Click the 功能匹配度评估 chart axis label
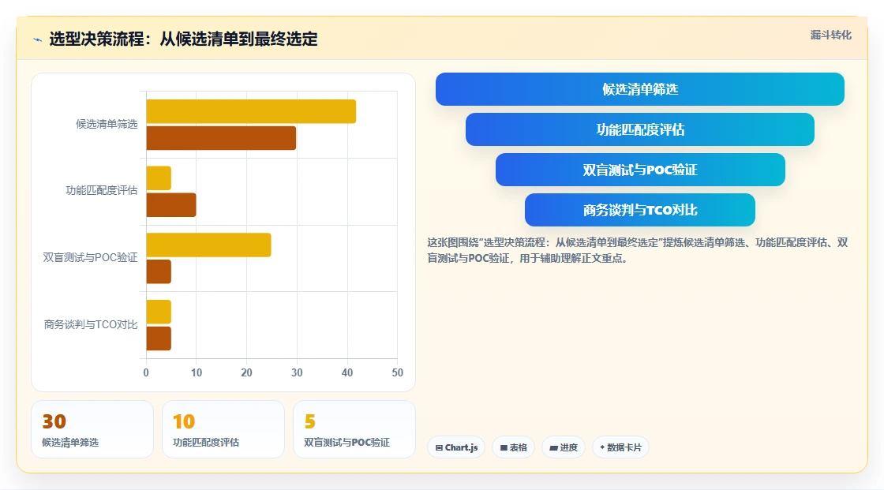 click(x=102, y=191)
